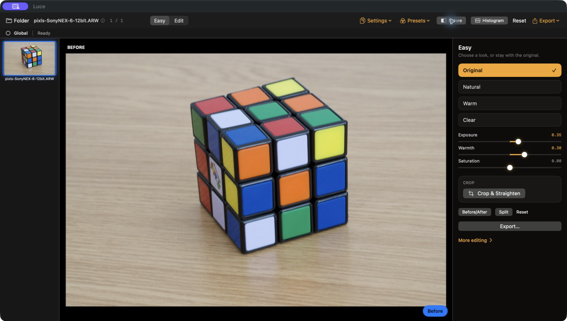Select the Global scope radio indicator
This screenshot has height=321, width=567.
8,33
